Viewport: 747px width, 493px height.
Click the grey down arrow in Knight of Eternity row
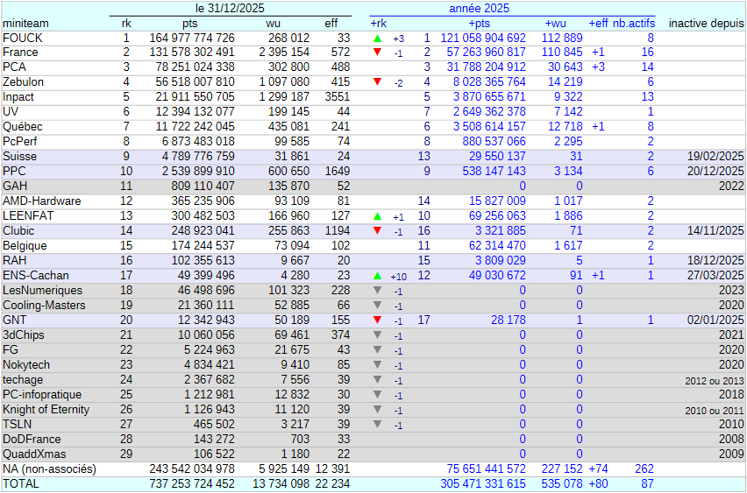click(377, 409)
